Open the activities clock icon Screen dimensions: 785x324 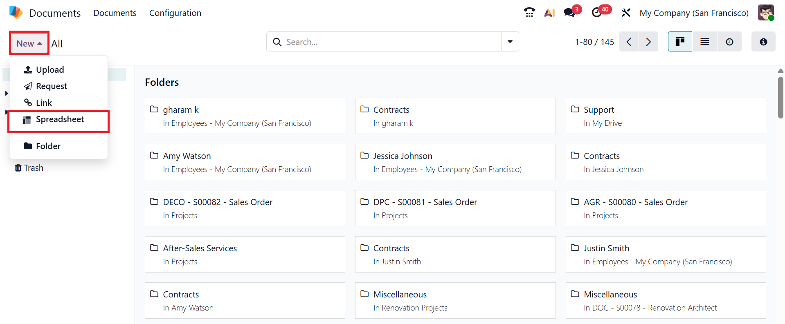coord(597,13)
